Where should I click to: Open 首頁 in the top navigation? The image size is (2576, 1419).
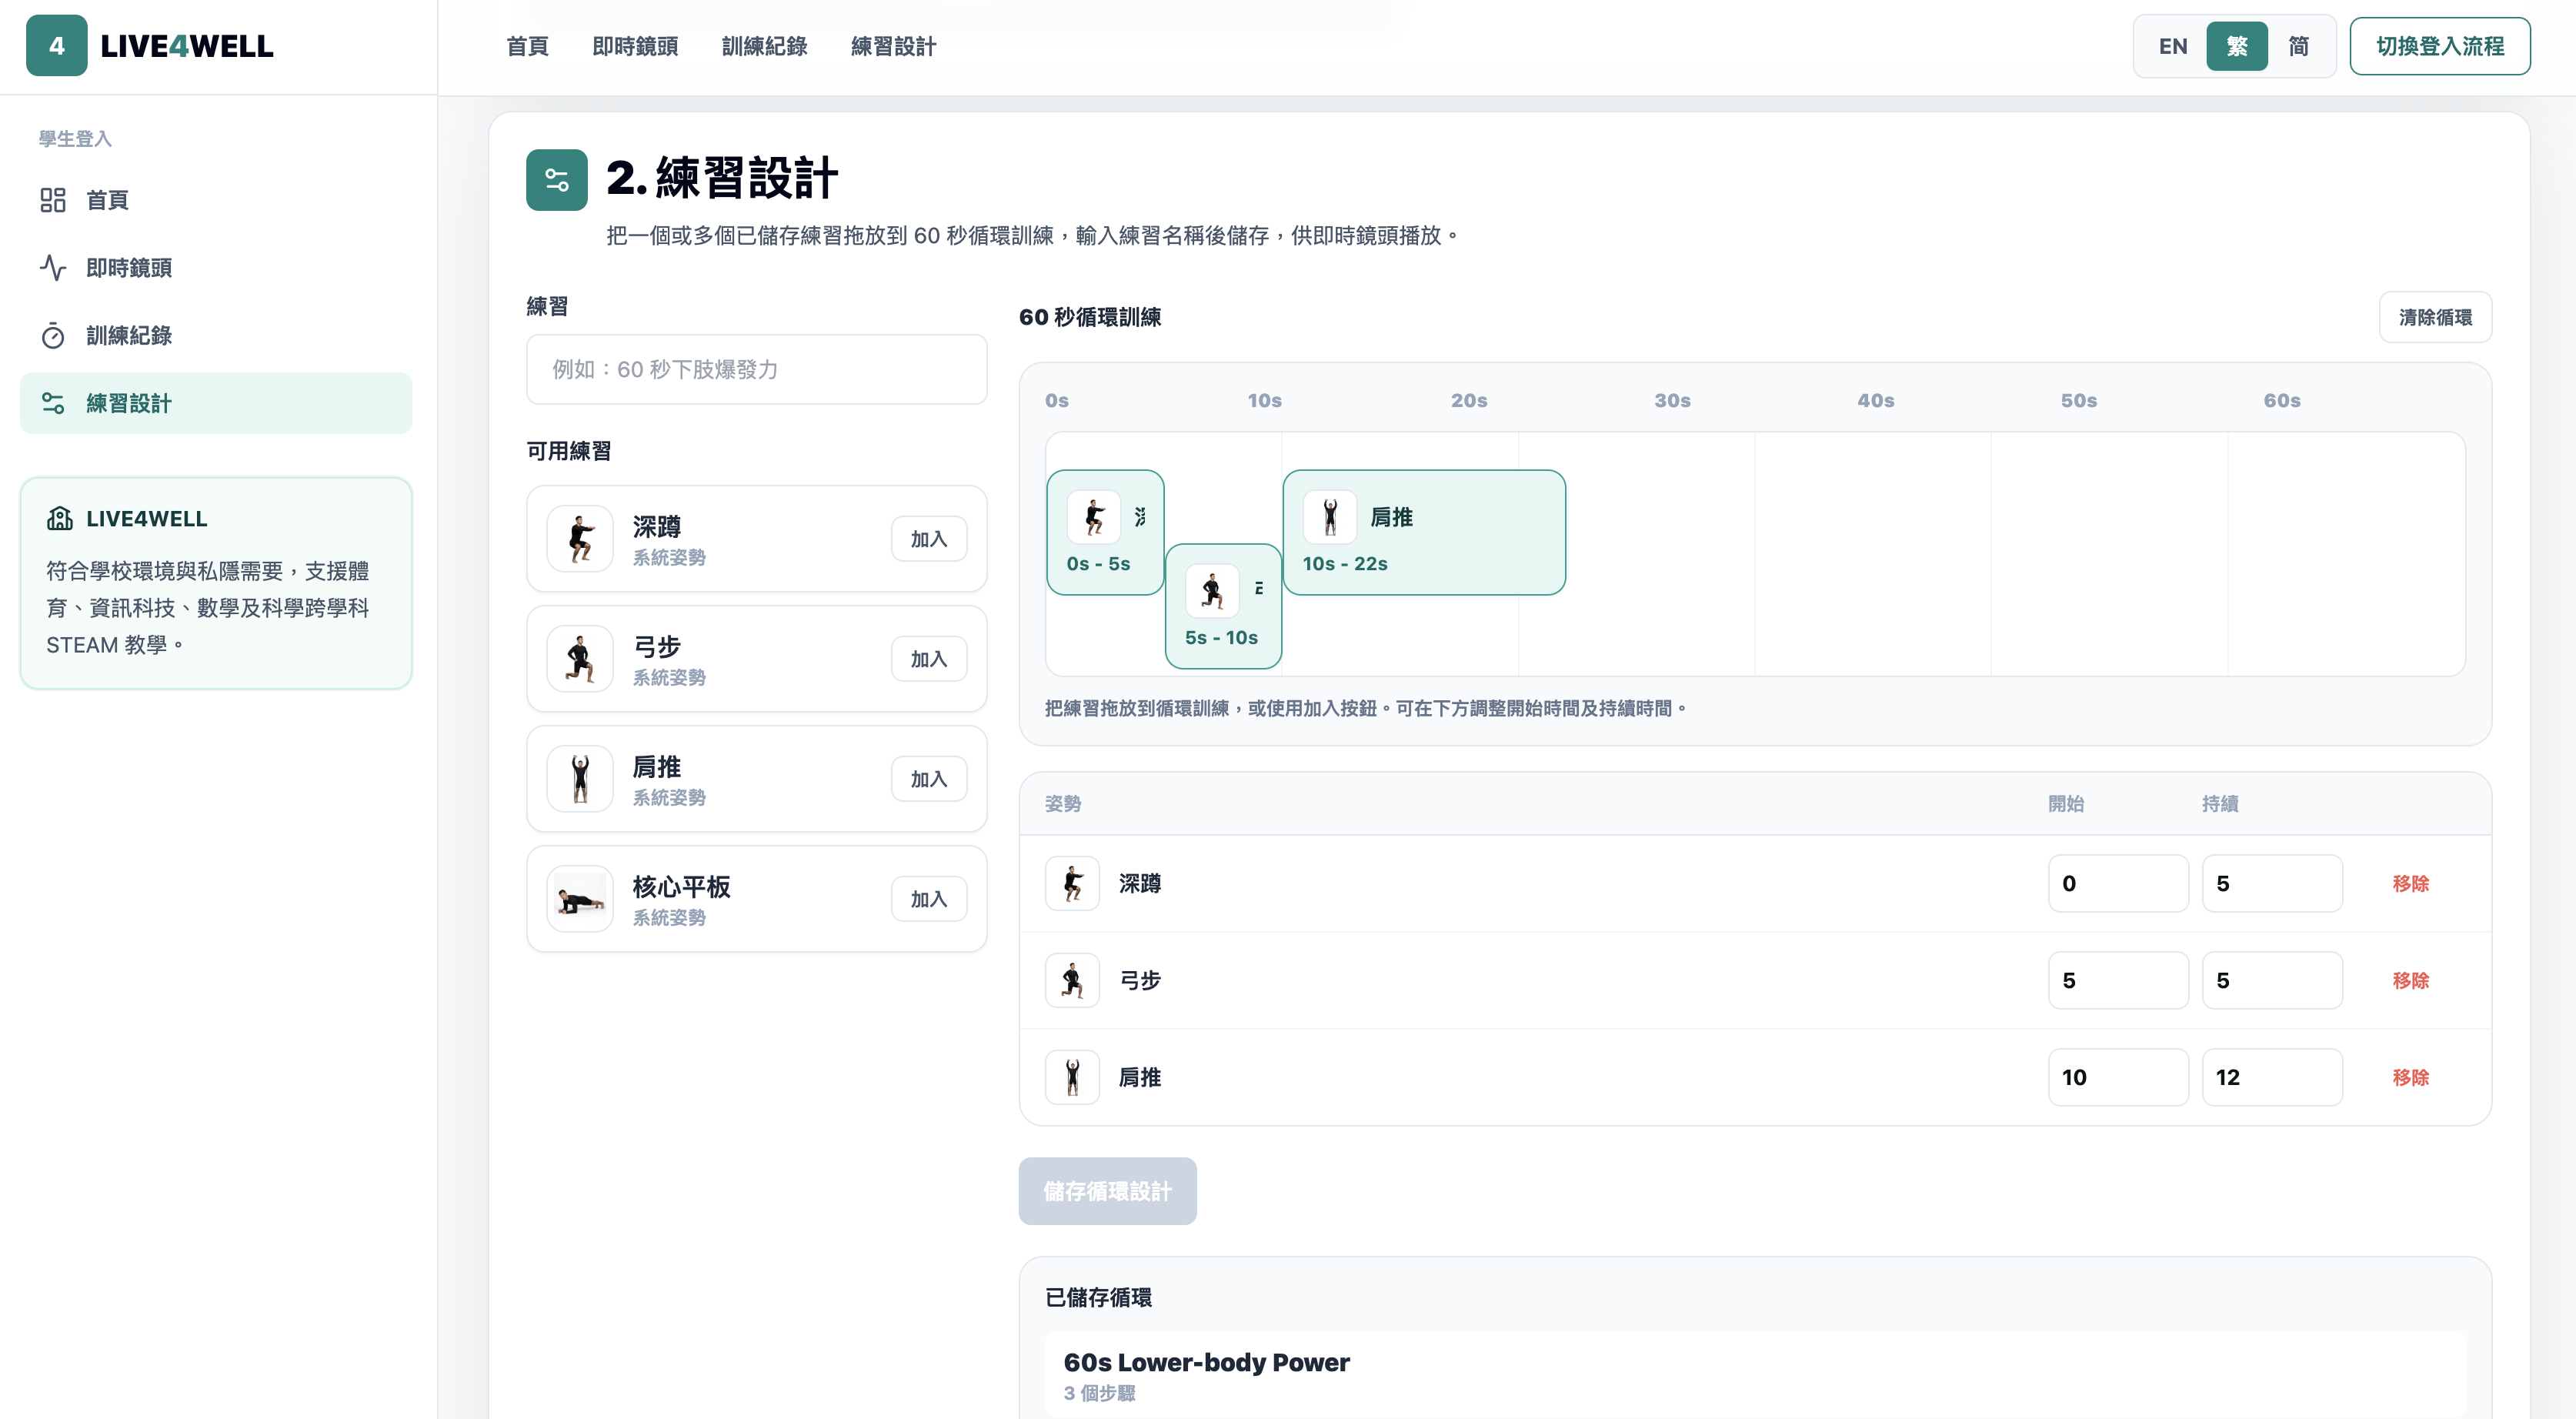pos(527,46)
